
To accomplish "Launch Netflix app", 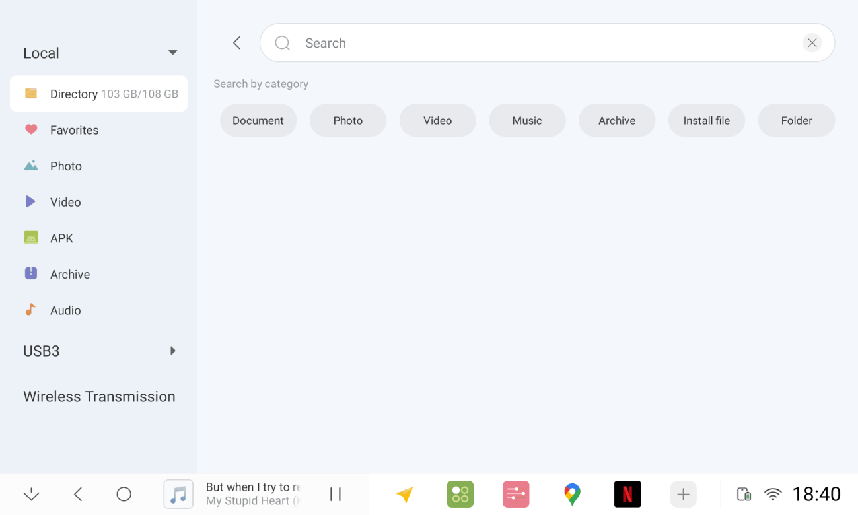I will tap(627, 494).
